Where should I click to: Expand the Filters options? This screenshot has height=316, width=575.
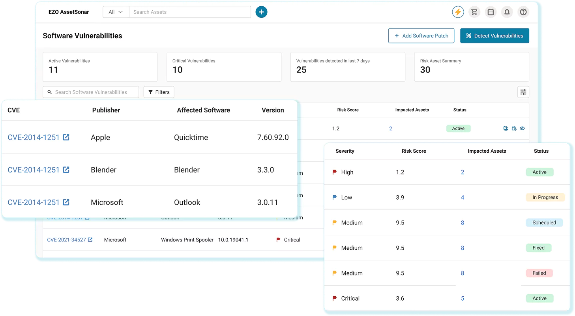tap(159, 92)
